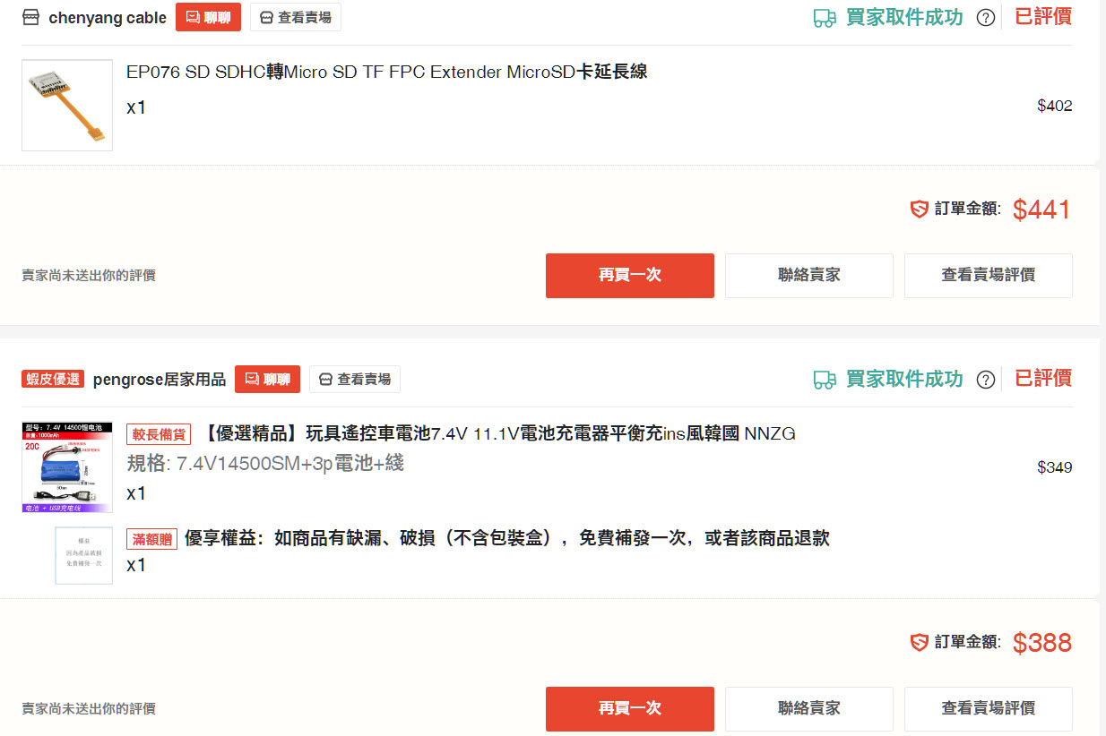1106x736 pixels.
Task: View chenyang cable store page
Action: tap(296, 18)
